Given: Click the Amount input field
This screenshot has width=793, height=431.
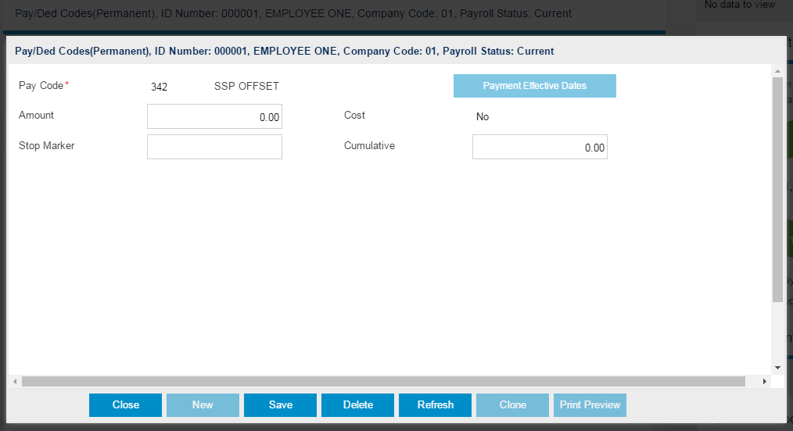Looking at the screenshot, I should click(214, 116).
